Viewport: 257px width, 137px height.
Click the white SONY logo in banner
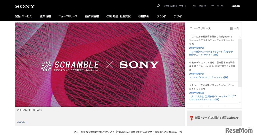point(139,65)
